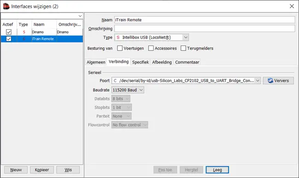Click the Ververs refresh ports button

[x=278, y=81]
